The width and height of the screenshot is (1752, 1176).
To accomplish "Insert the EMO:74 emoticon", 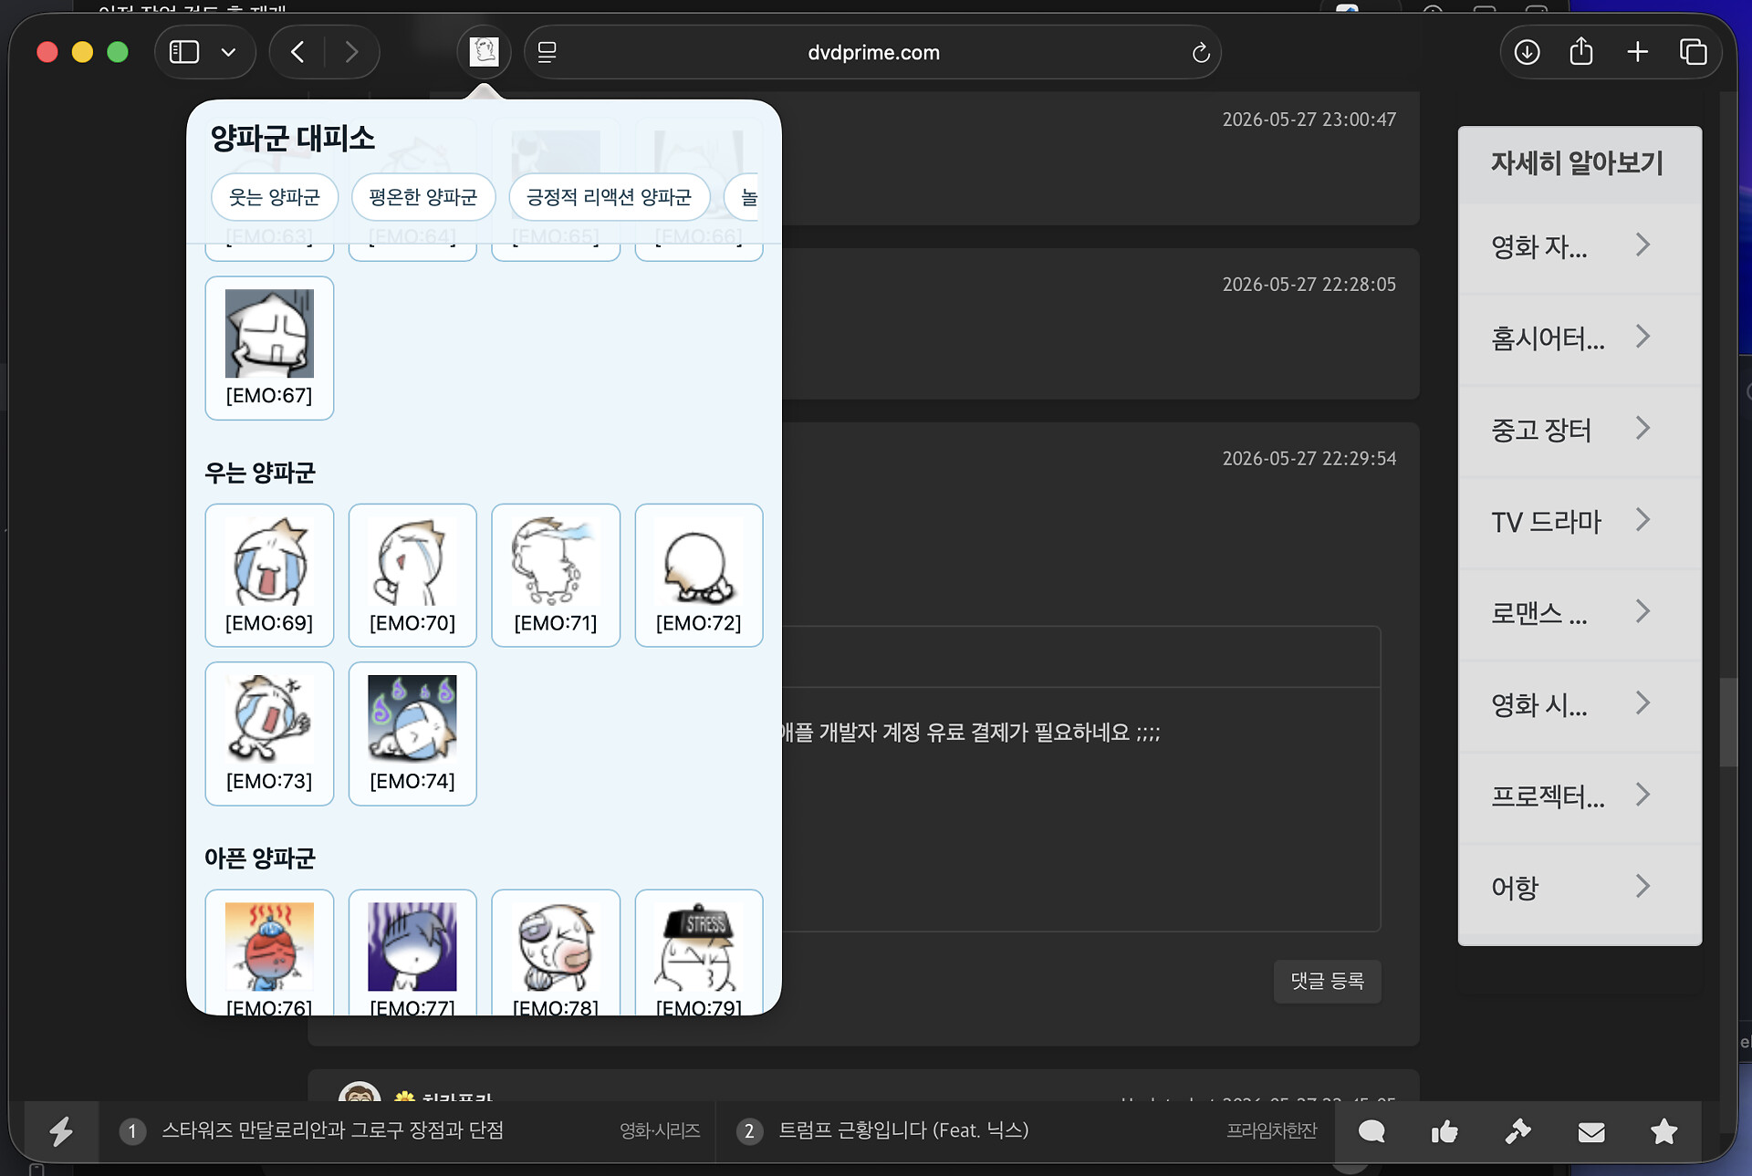I will pos(412,734).
